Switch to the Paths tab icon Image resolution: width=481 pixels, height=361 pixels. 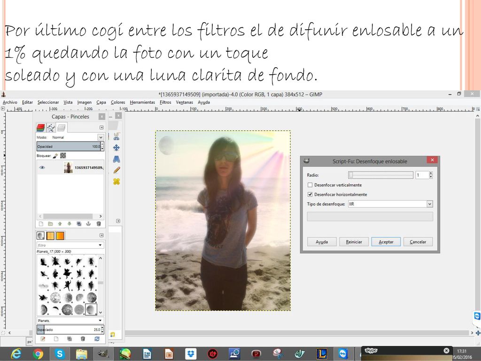[x=51, y=127]
